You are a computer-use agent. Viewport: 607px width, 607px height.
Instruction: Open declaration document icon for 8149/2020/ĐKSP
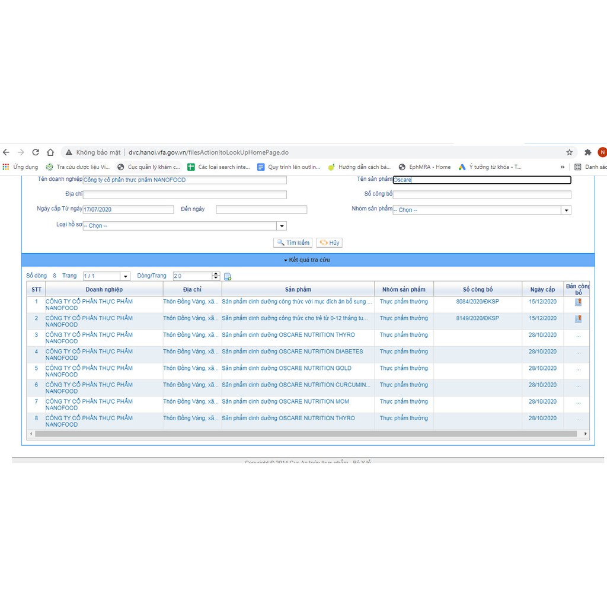click(x=578, y=318)
